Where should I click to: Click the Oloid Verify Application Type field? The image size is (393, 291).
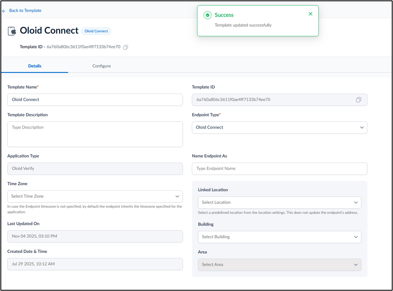(95, 169)
